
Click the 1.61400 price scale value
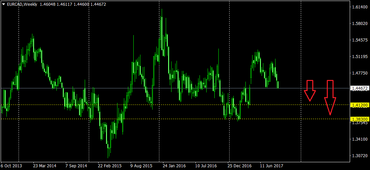click(359, 7)
